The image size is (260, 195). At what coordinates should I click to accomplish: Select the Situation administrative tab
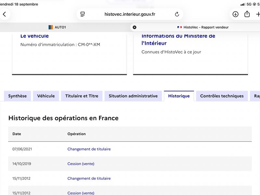133,96
